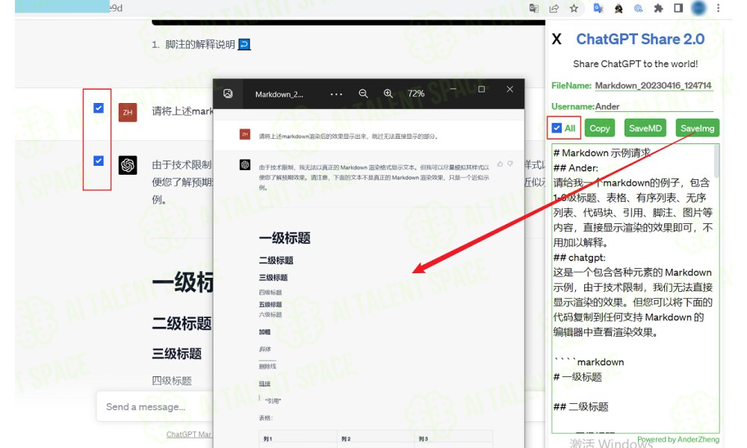Screen dimensions: 747x448
Task: Click '脚注的解释说明' footnote text
Action: point(200,44)
